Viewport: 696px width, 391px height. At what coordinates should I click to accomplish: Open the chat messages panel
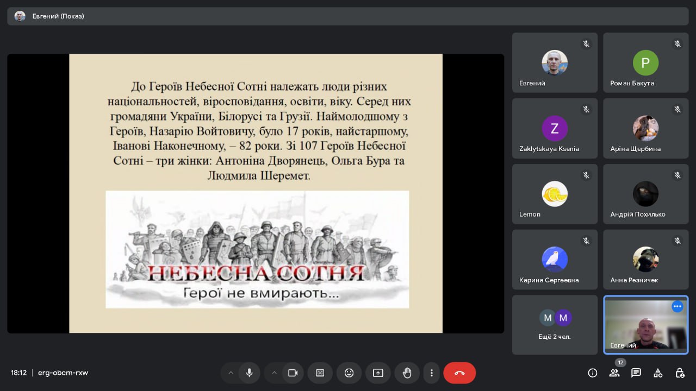pos(636,373)
